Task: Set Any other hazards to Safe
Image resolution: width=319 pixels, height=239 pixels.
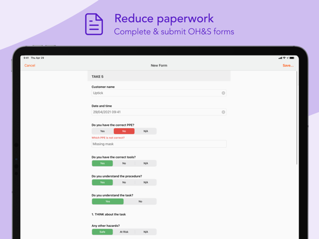Action: click(x=102, y=232)
